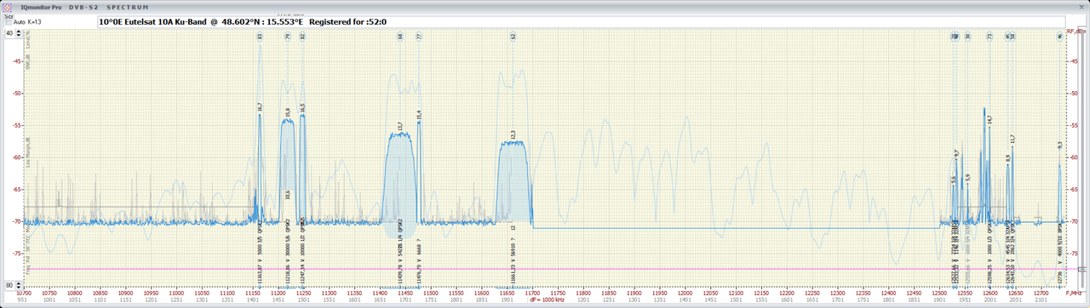Click the 12,3 SNR value label
Viewport: 1090px width, 308px height.
(x=513, y=134)
